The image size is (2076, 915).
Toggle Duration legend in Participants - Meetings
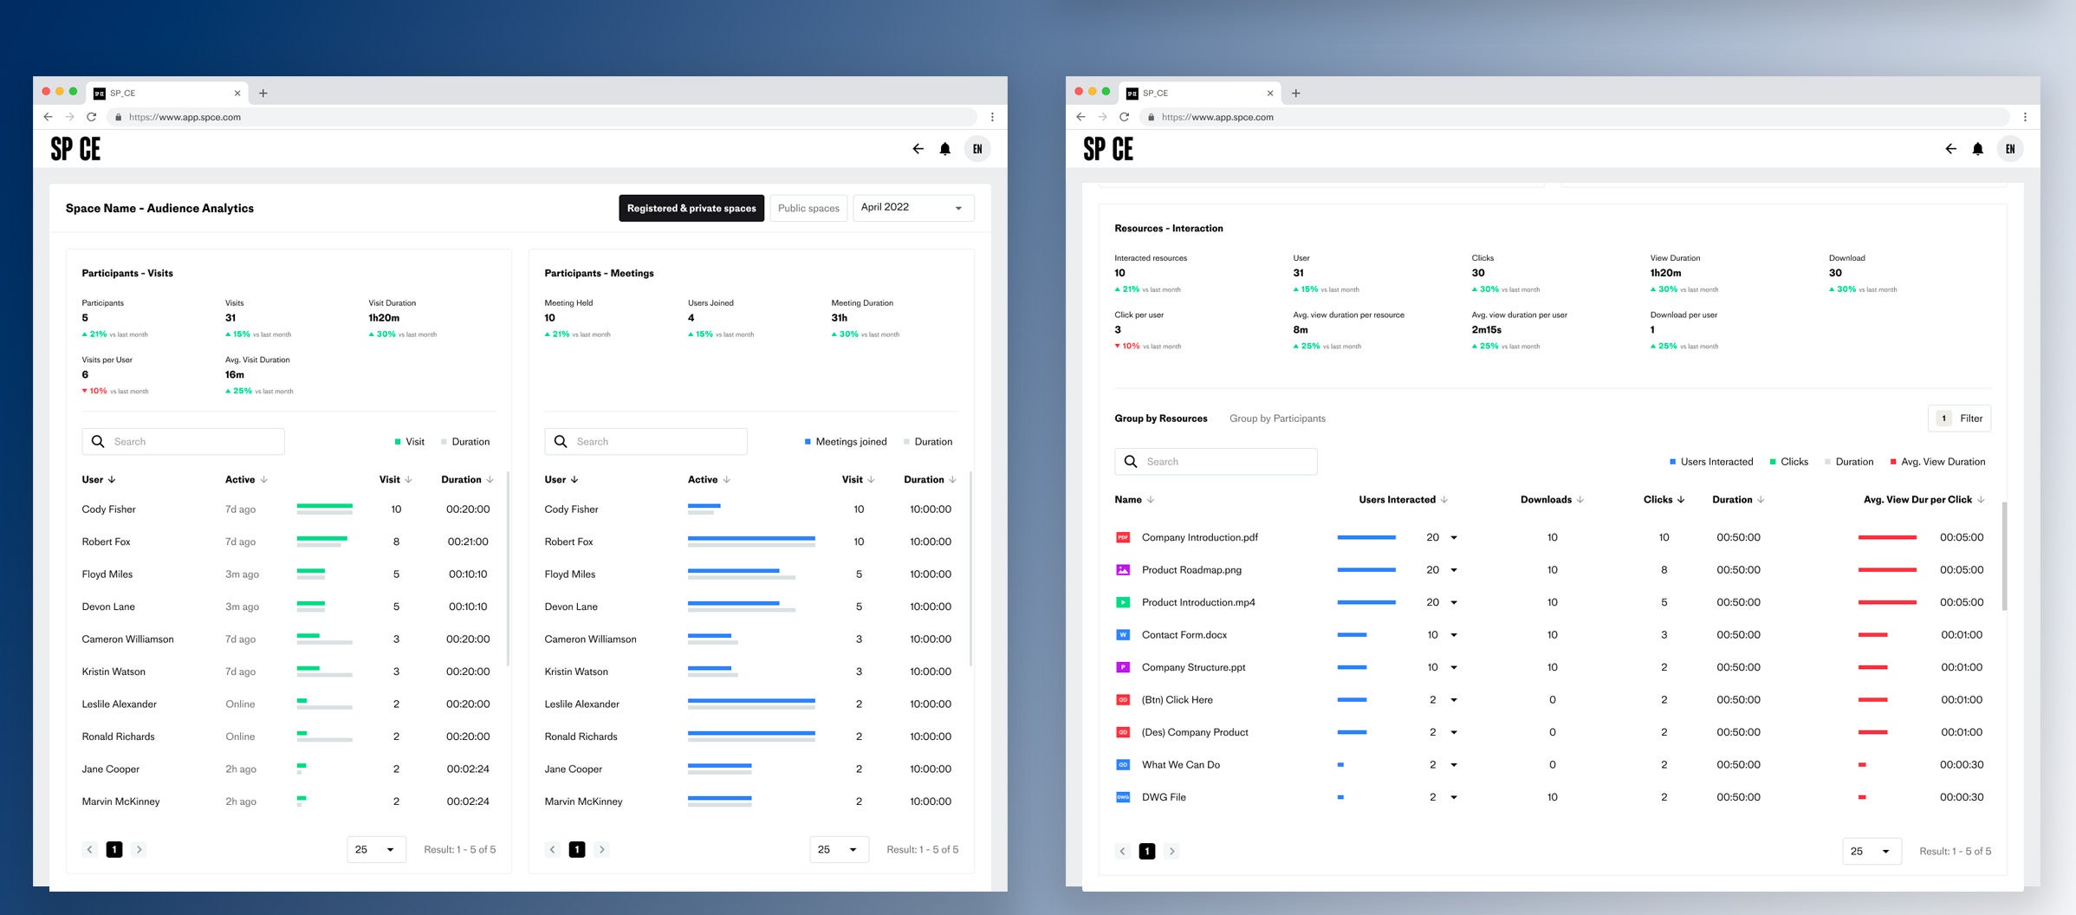tap(928, 442)
